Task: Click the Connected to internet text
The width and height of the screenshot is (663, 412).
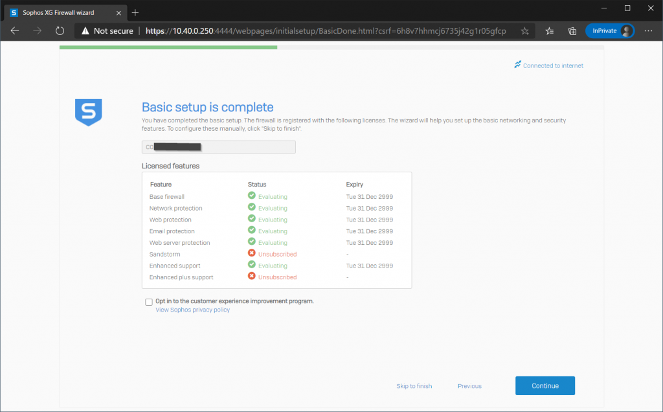Action: click(x=553, y=65)
